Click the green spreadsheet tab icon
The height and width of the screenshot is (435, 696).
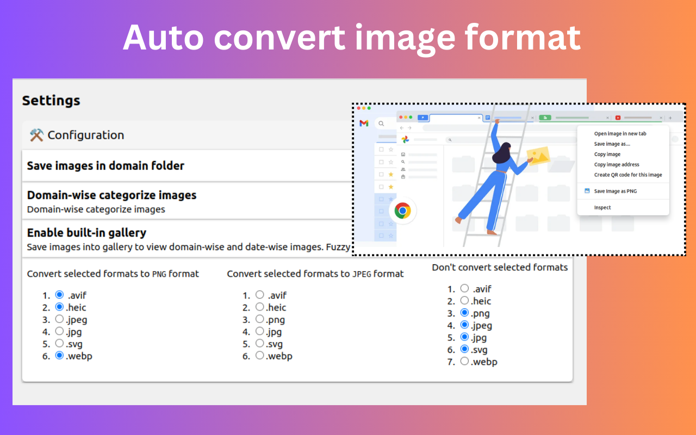(545, 117)
